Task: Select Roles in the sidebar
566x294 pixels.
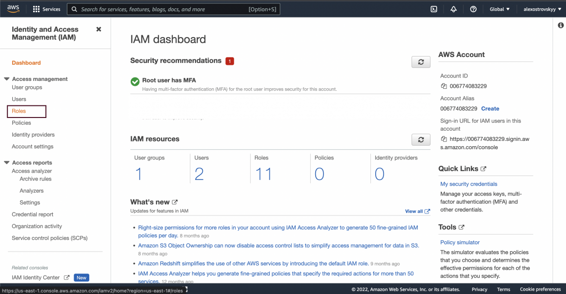Action: pyautogui.click(x=19, y=111)
